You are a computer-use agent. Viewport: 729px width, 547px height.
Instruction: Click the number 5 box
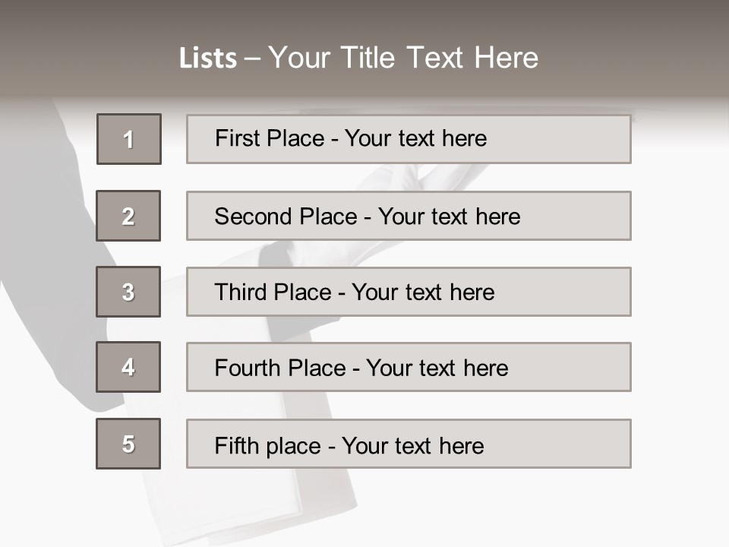point(128,444)
